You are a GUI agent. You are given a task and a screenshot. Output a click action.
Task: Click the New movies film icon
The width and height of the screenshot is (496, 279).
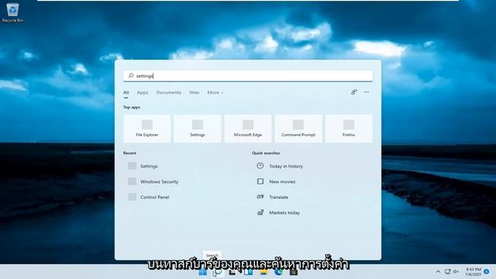260,181
